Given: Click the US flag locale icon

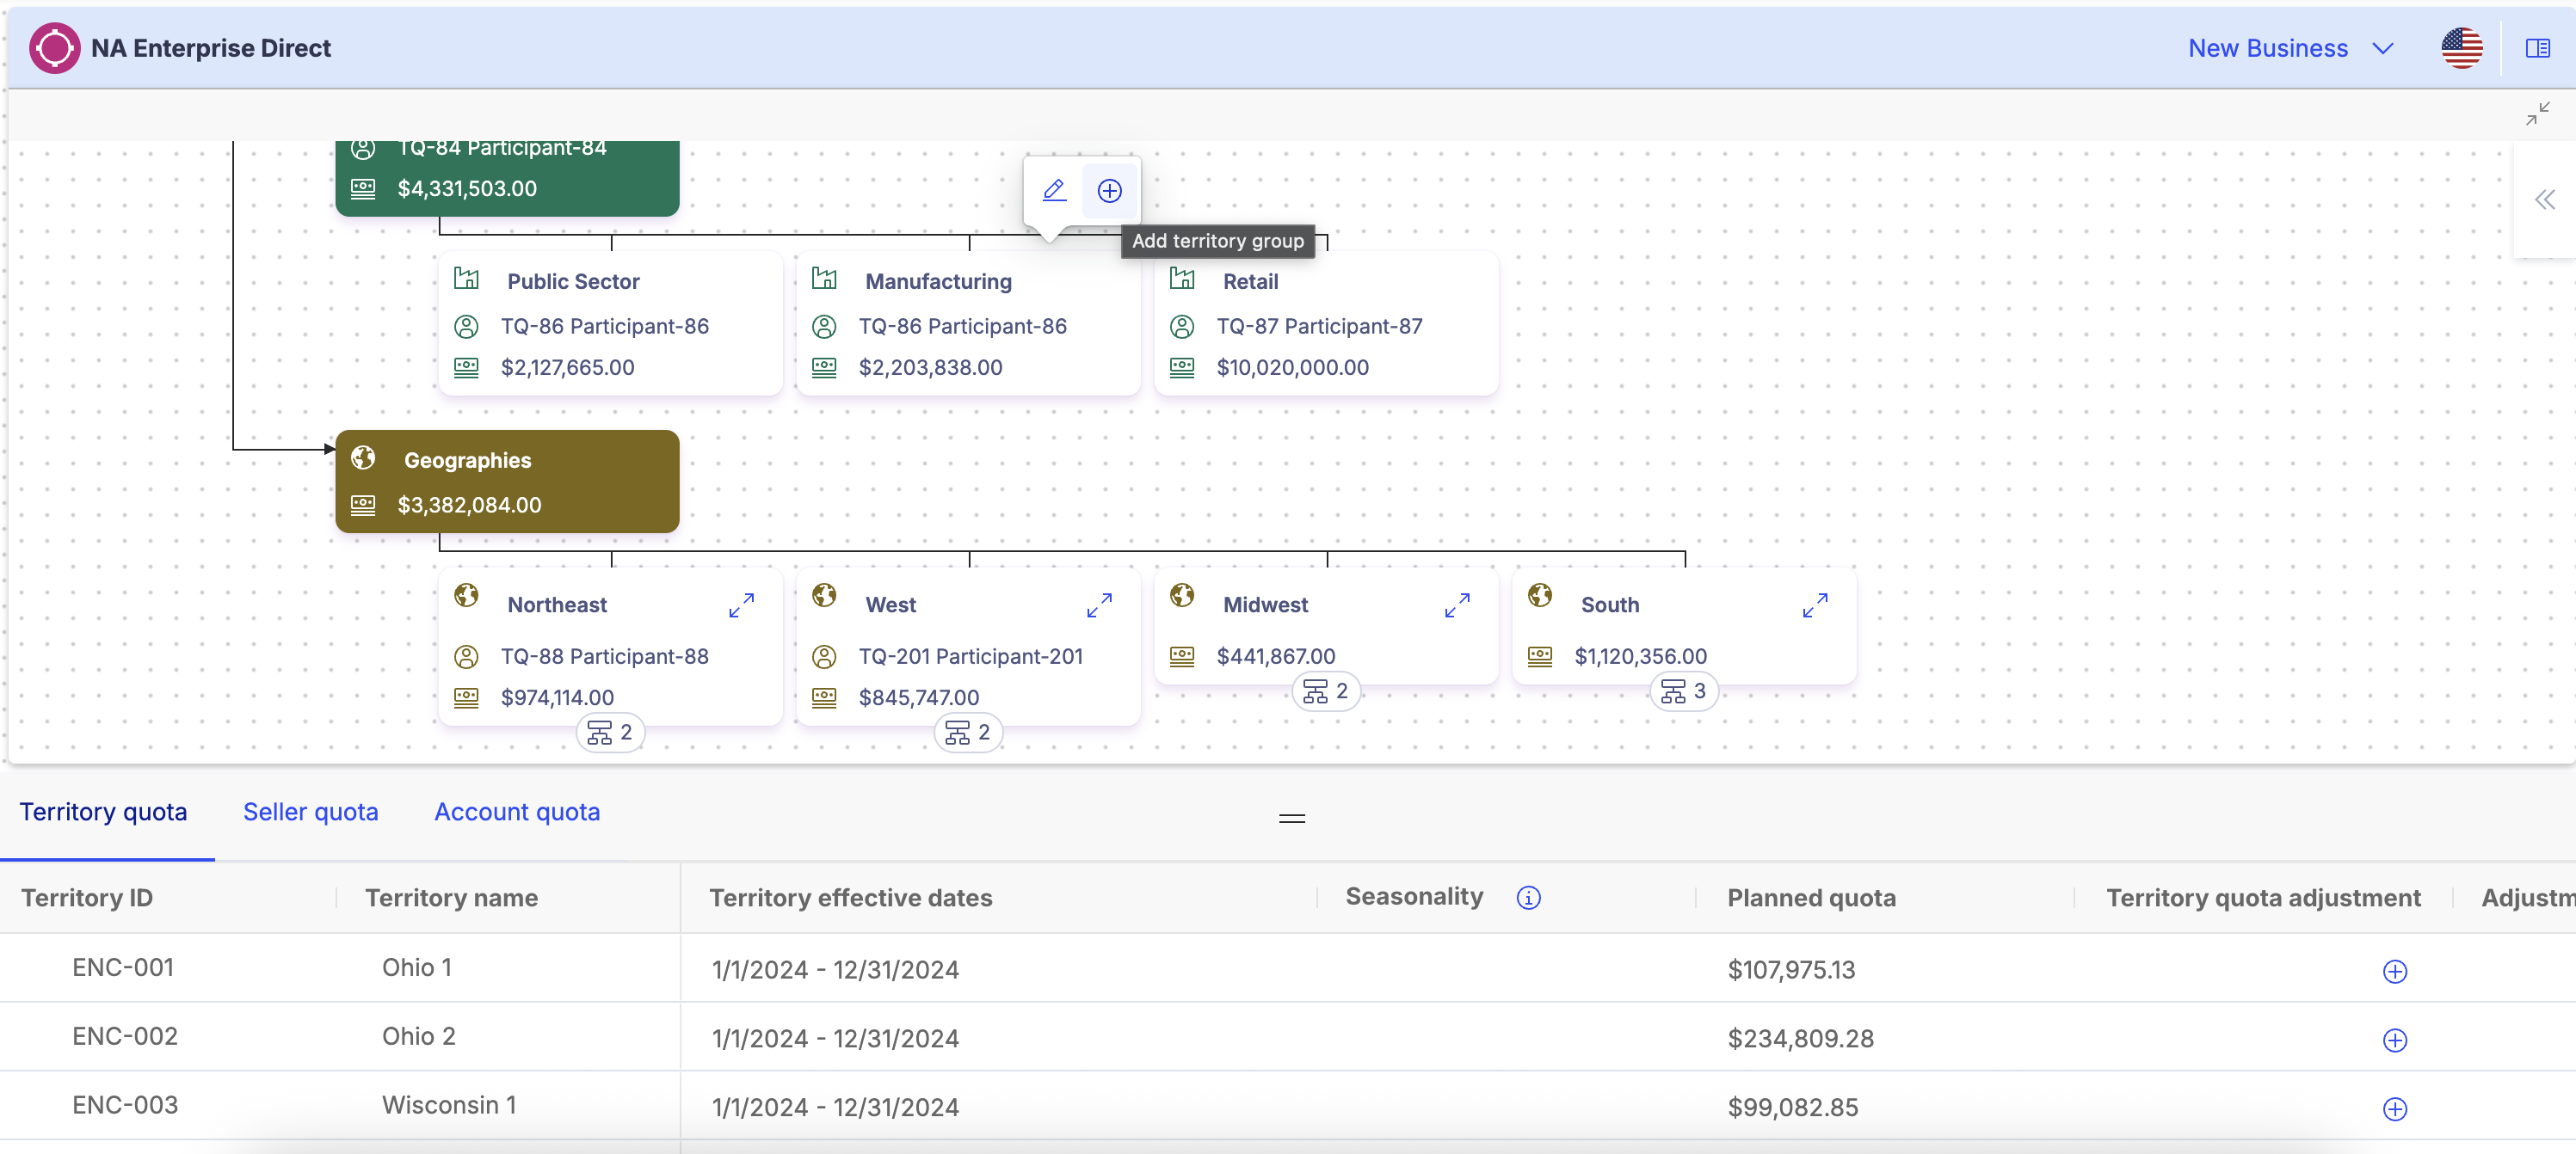Looking at the screenshot, I should point(2461,48).
